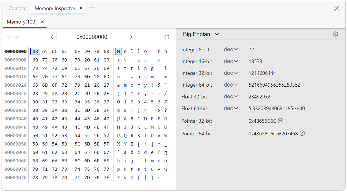Screen dimensions: 347x192
Task: Click the redo arrow icon
Action: [x=17, y=37]
